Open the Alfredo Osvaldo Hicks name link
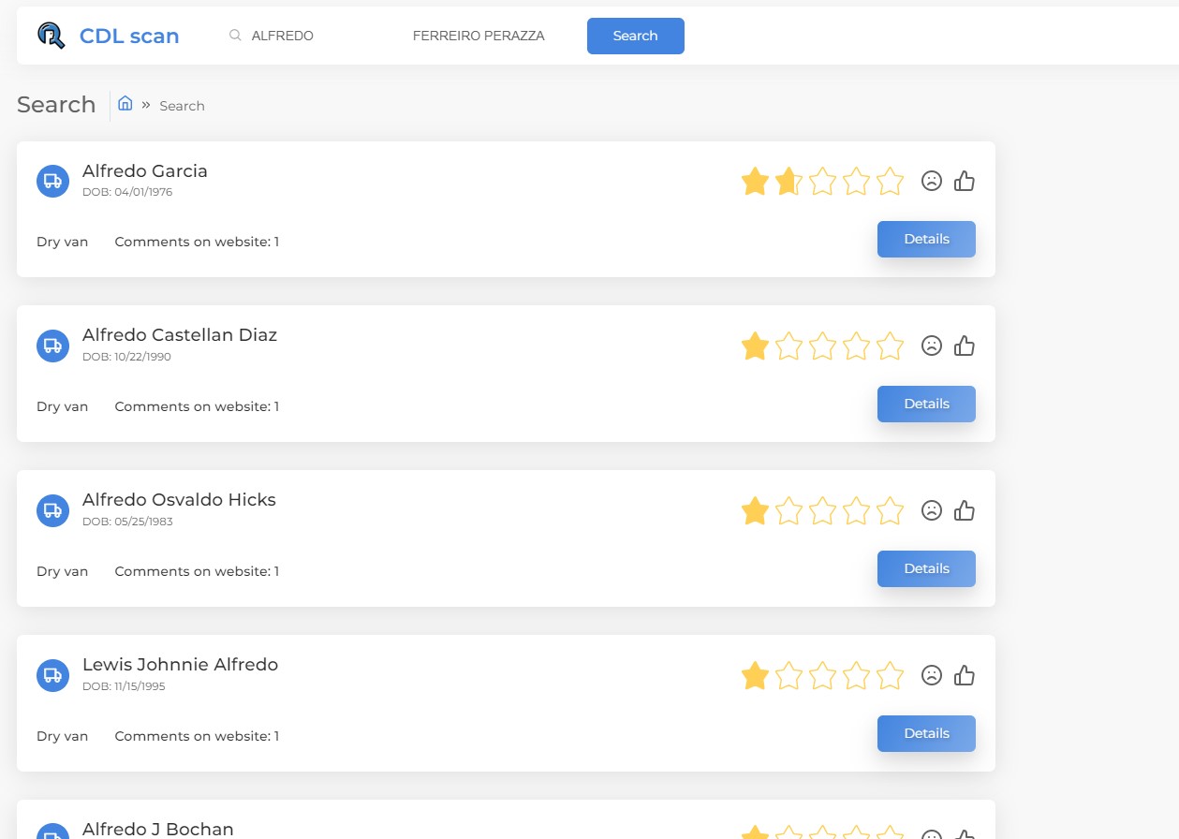1179x839 pixels. click(179, 500)
